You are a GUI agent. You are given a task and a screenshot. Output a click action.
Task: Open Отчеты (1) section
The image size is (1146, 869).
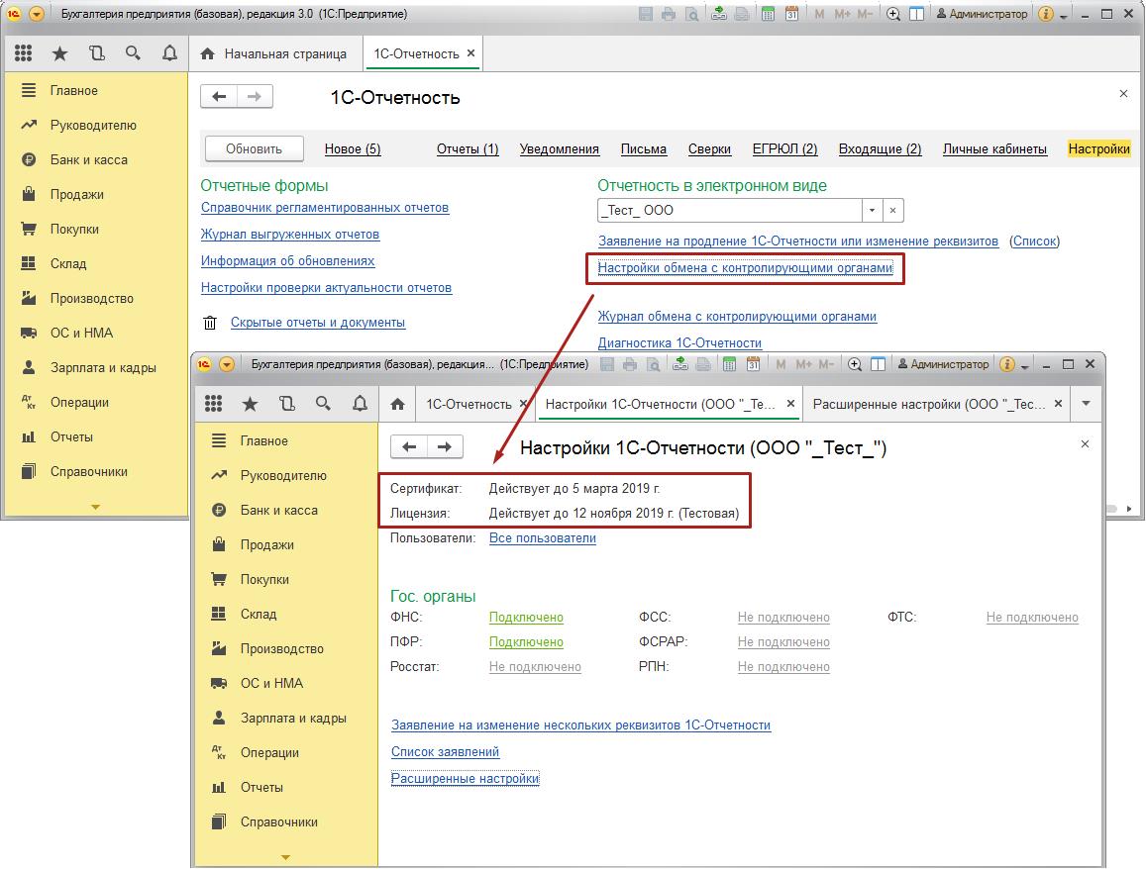(468, 149)
